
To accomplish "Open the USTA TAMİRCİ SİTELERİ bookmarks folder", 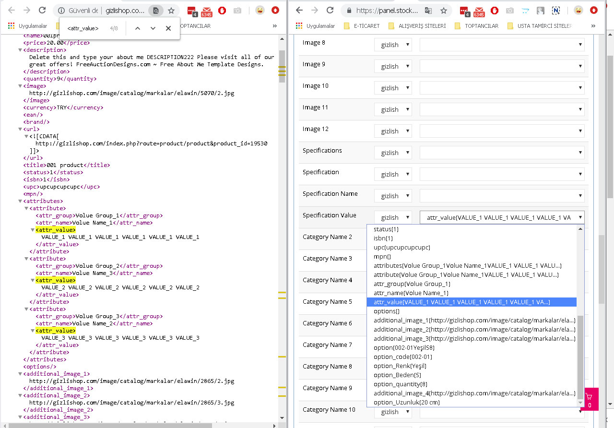I will point(540,26).
